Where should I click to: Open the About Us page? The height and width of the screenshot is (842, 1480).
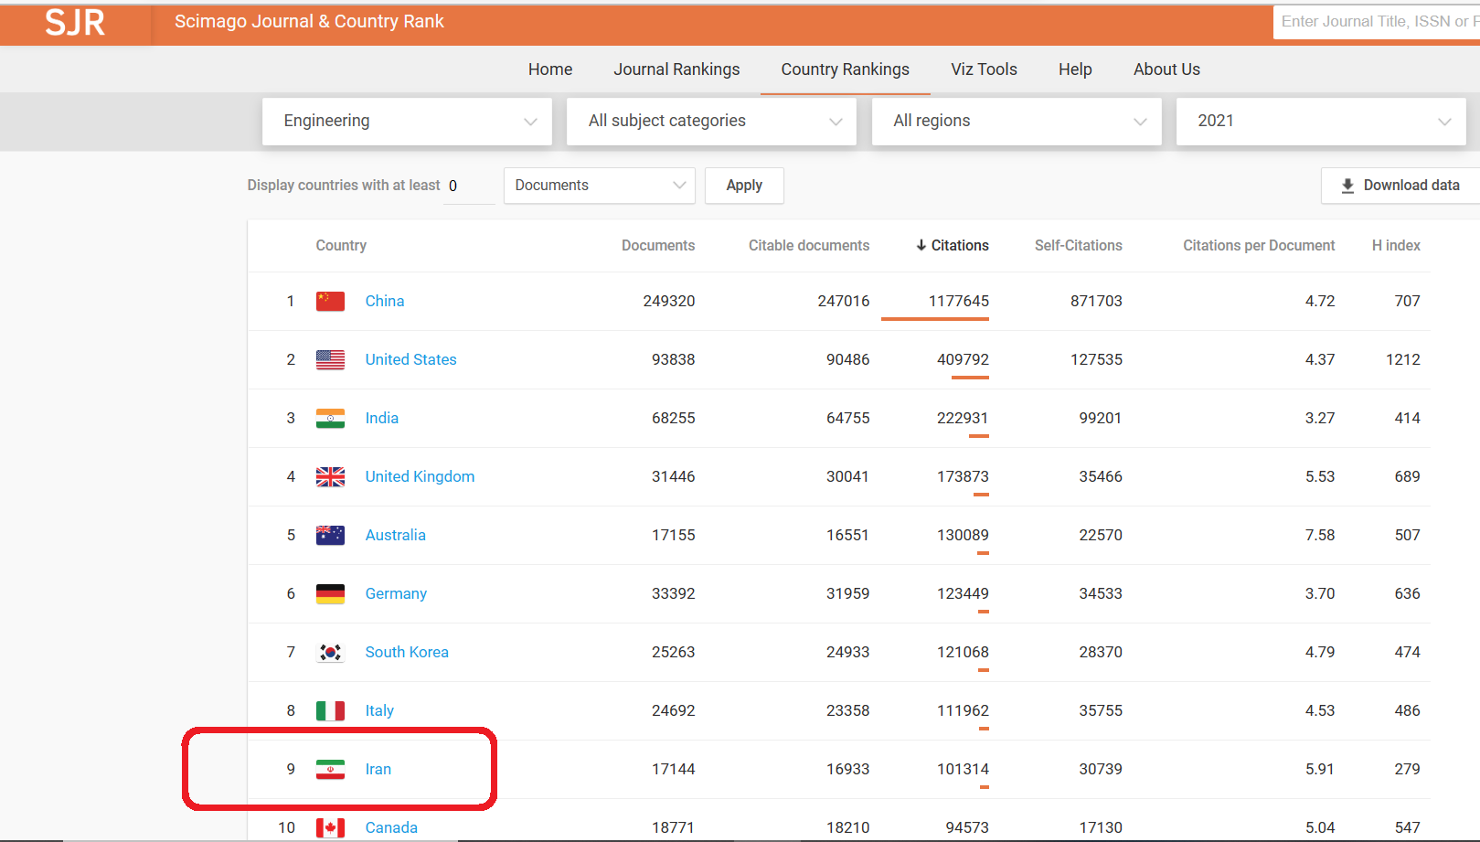[x=1166, y=69]
